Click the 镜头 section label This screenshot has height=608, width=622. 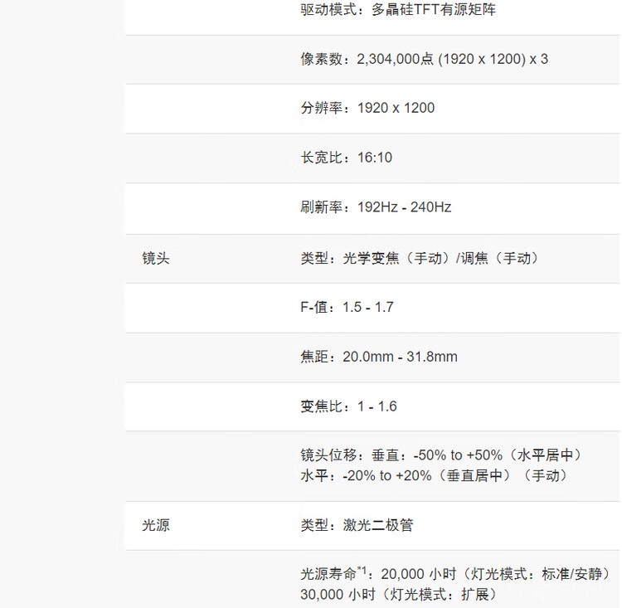click(x=156, y=258)
